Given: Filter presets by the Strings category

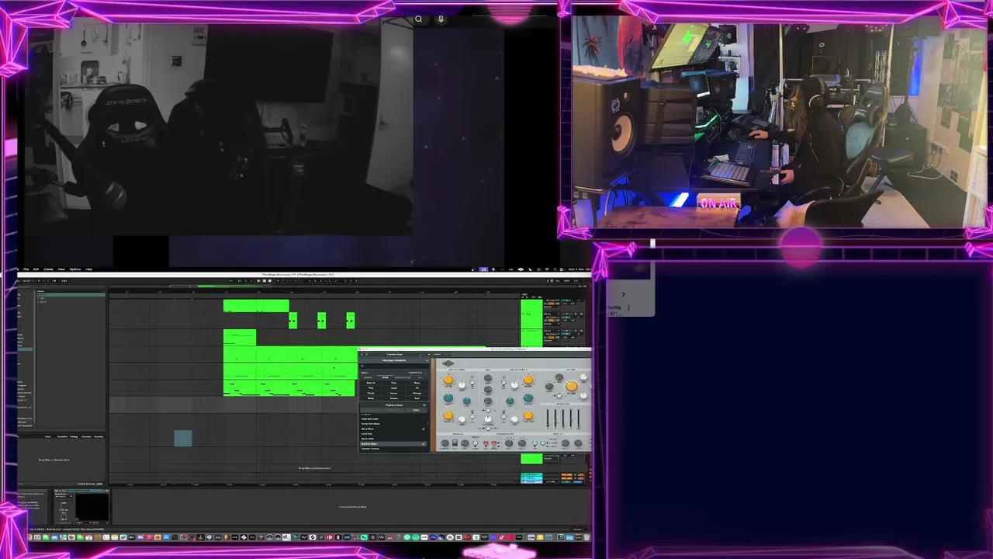Looking at the screenshot, I should tap(417, 394).
